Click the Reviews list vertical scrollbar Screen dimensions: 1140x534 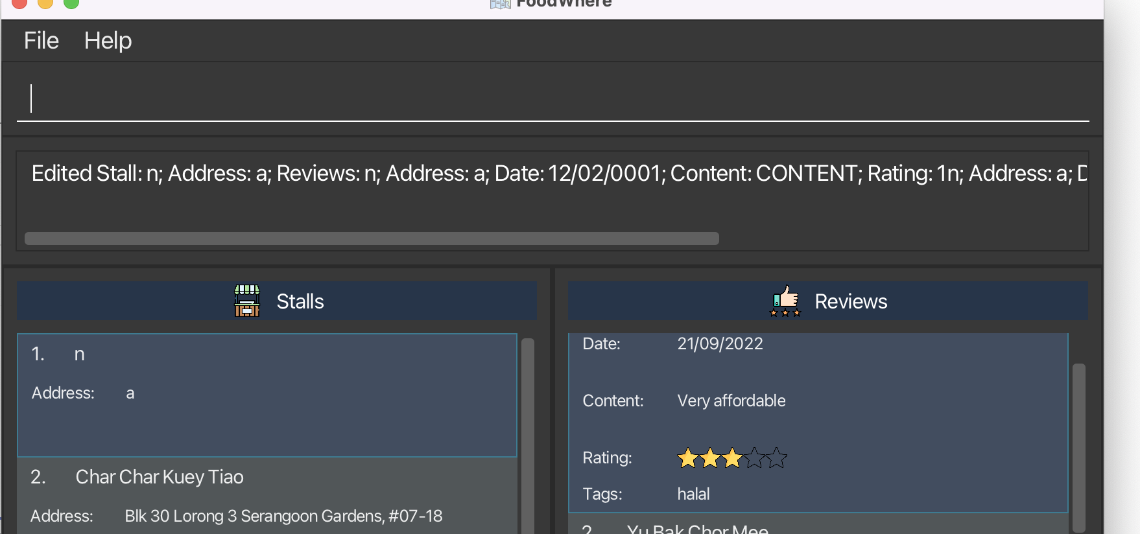[1079, 447]
